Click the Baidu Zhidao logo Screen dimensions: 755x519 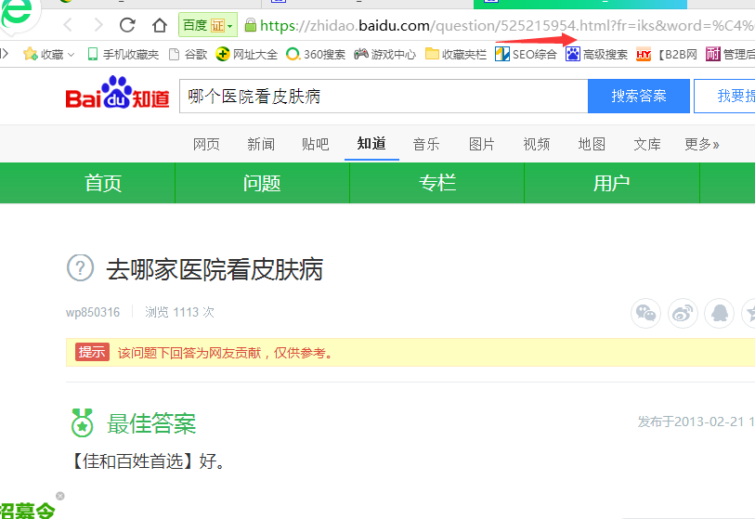(117, 97)
